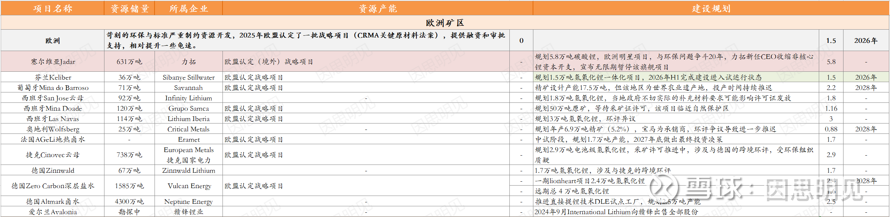This screenshot has width=890, height=217.
Task: Click the 1.16 capacity value cell
Action: (x=831, y=108)
